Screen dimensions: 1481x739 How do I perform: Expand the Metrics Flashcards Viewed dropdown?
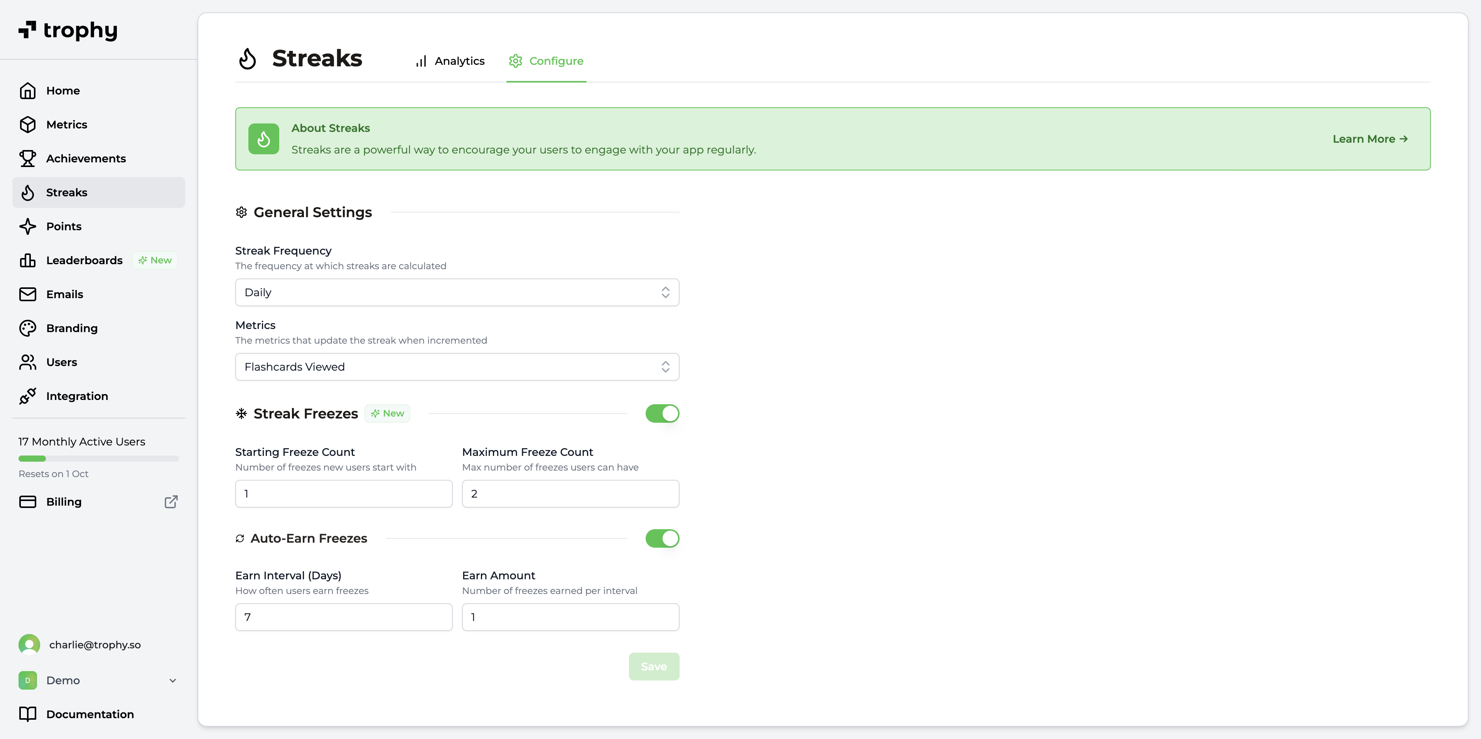tap(457, 367)
